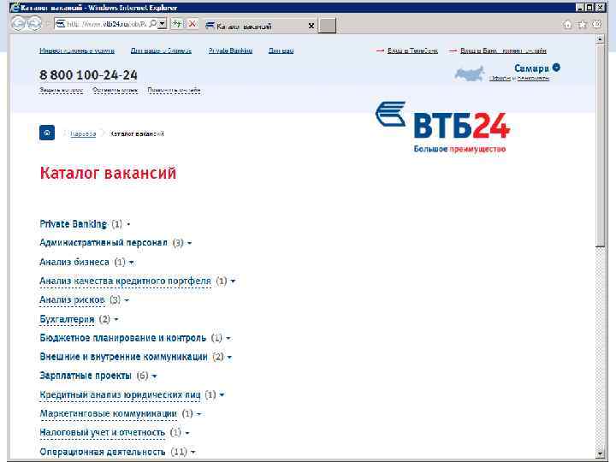Click the red Stop loading icon
The height and width of the screenshot is (462, 616).
192,24
